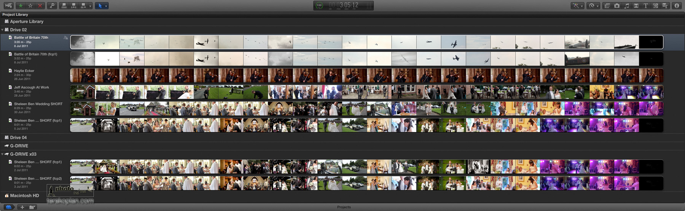Collapse the G-DRIVE x03 disclosure triangle

(x=2, y=154)
